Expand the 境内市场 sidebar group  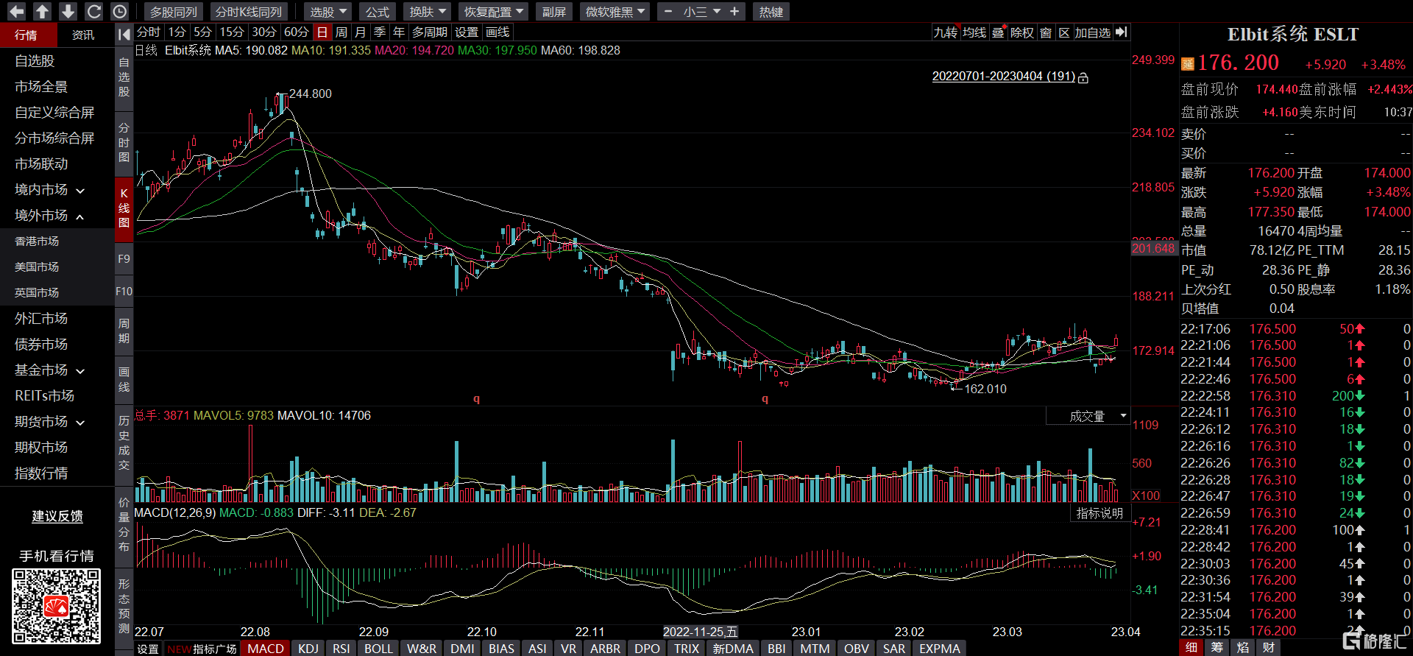[49, 190]
